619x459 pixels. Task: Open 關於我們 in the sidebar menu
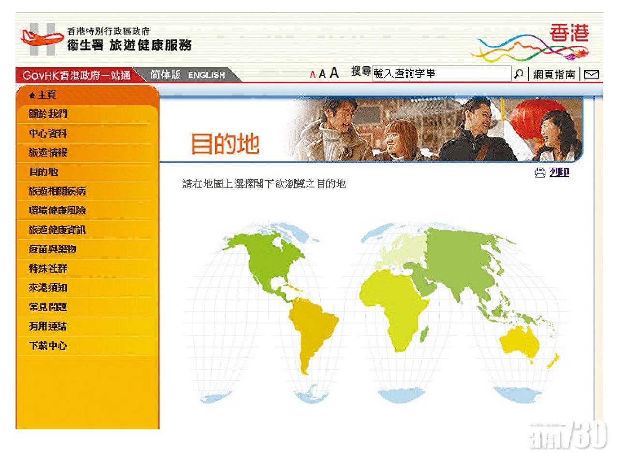pos(48,114)
